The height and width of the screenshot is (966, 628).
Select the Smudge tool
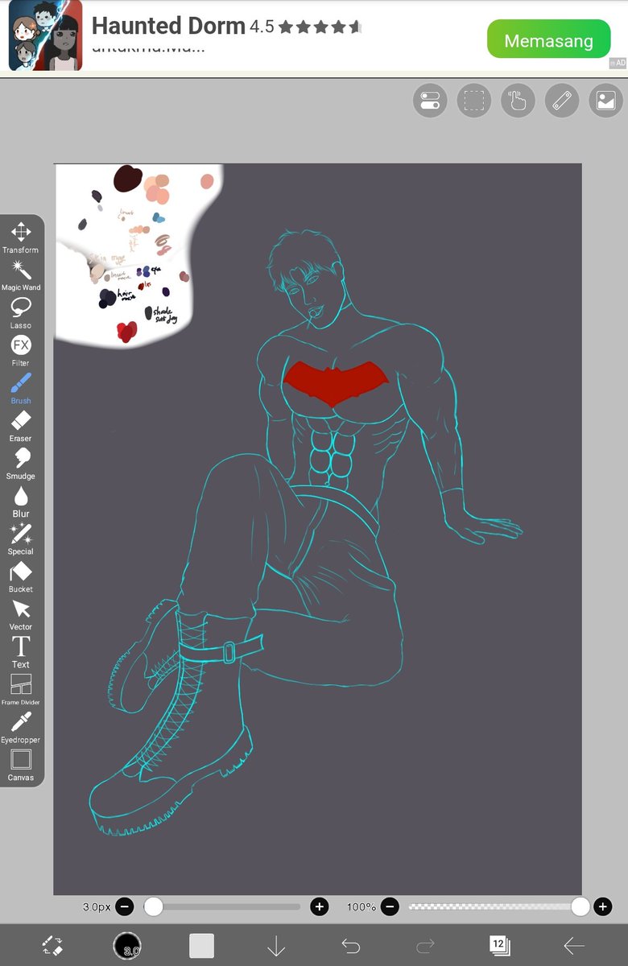coord(21,464)
